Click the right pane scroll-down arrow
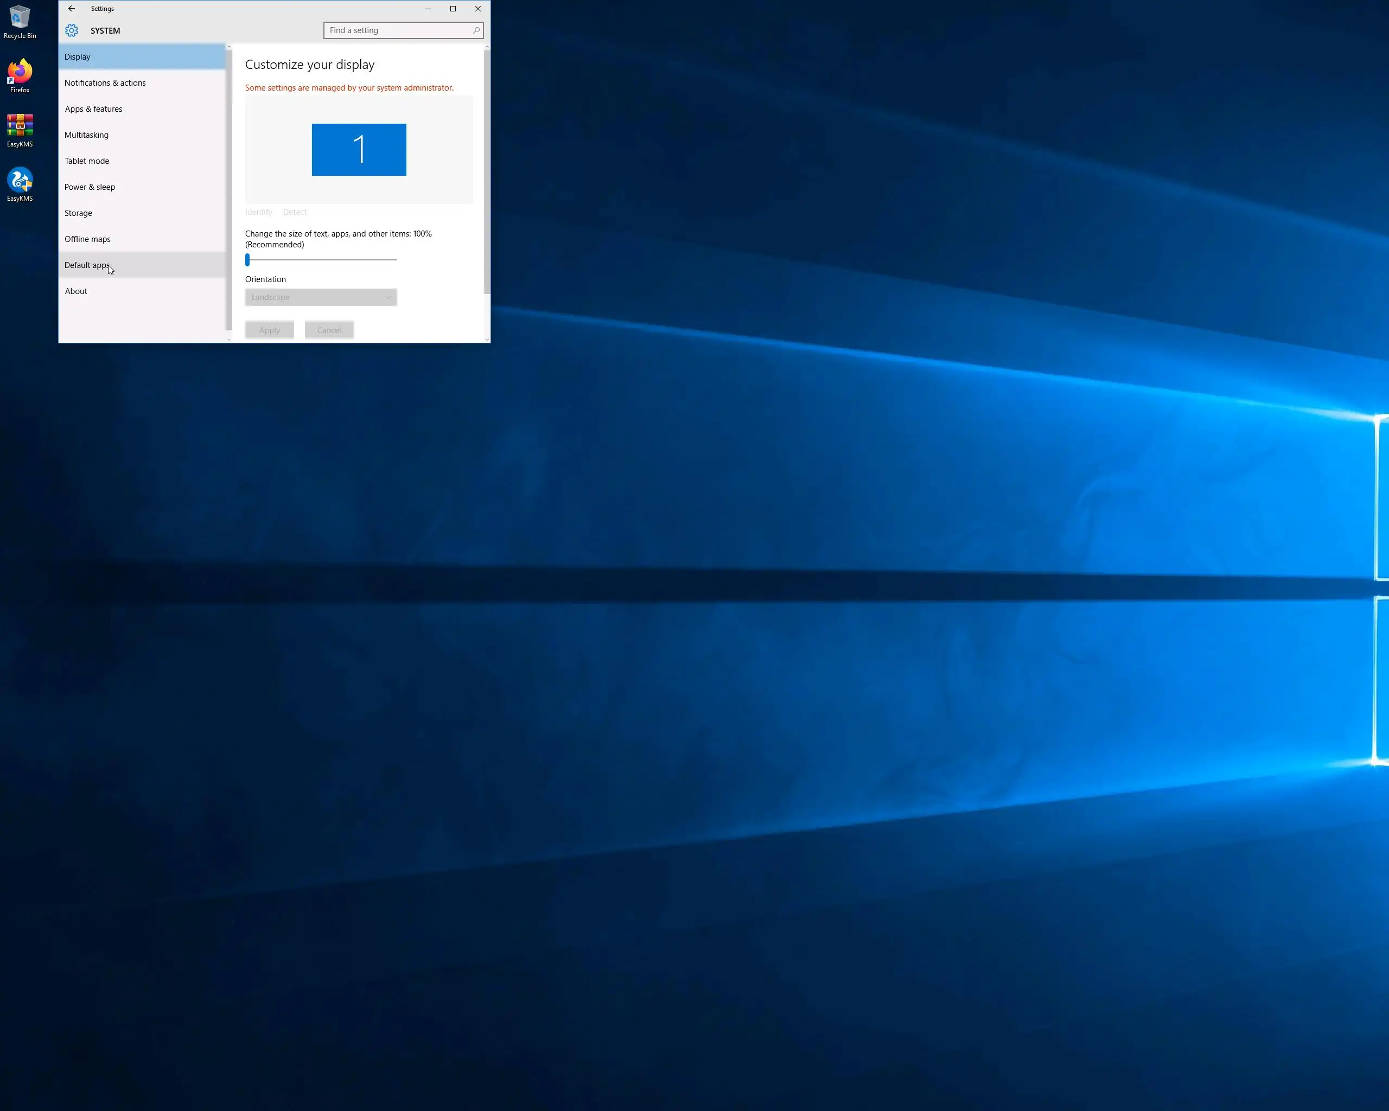This screenshot has width=1389, height=1111. coord(487,339)
